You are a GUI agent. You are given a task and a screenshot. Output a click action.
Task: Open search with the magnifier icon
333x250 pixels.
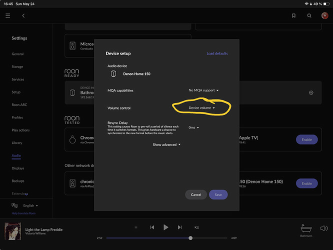tap(309, 15)
